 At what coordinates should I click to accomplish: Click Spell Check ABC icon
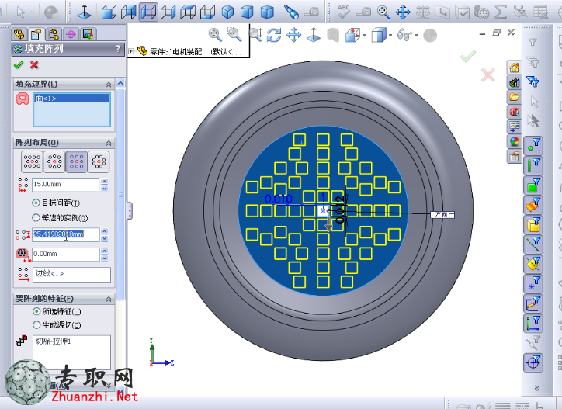(344, 12)
